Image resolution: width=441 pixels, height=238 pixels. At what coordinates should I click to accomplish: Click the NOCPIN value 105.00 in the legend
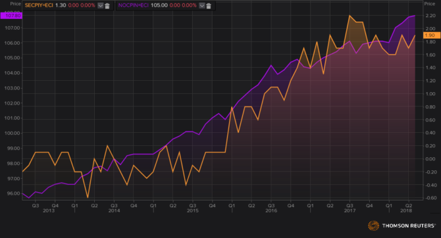click(x=159, y=5)
